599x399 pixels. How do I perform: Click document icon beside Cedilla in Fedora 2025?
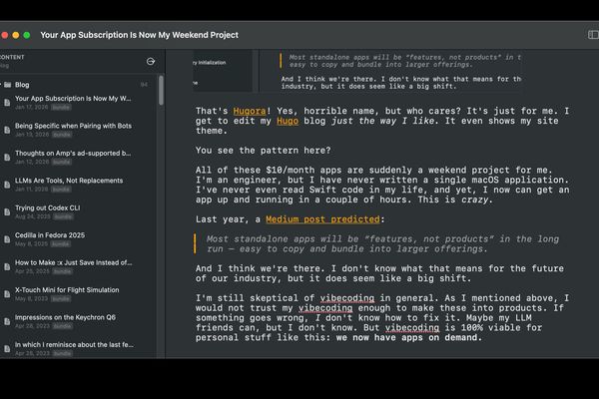7,239
